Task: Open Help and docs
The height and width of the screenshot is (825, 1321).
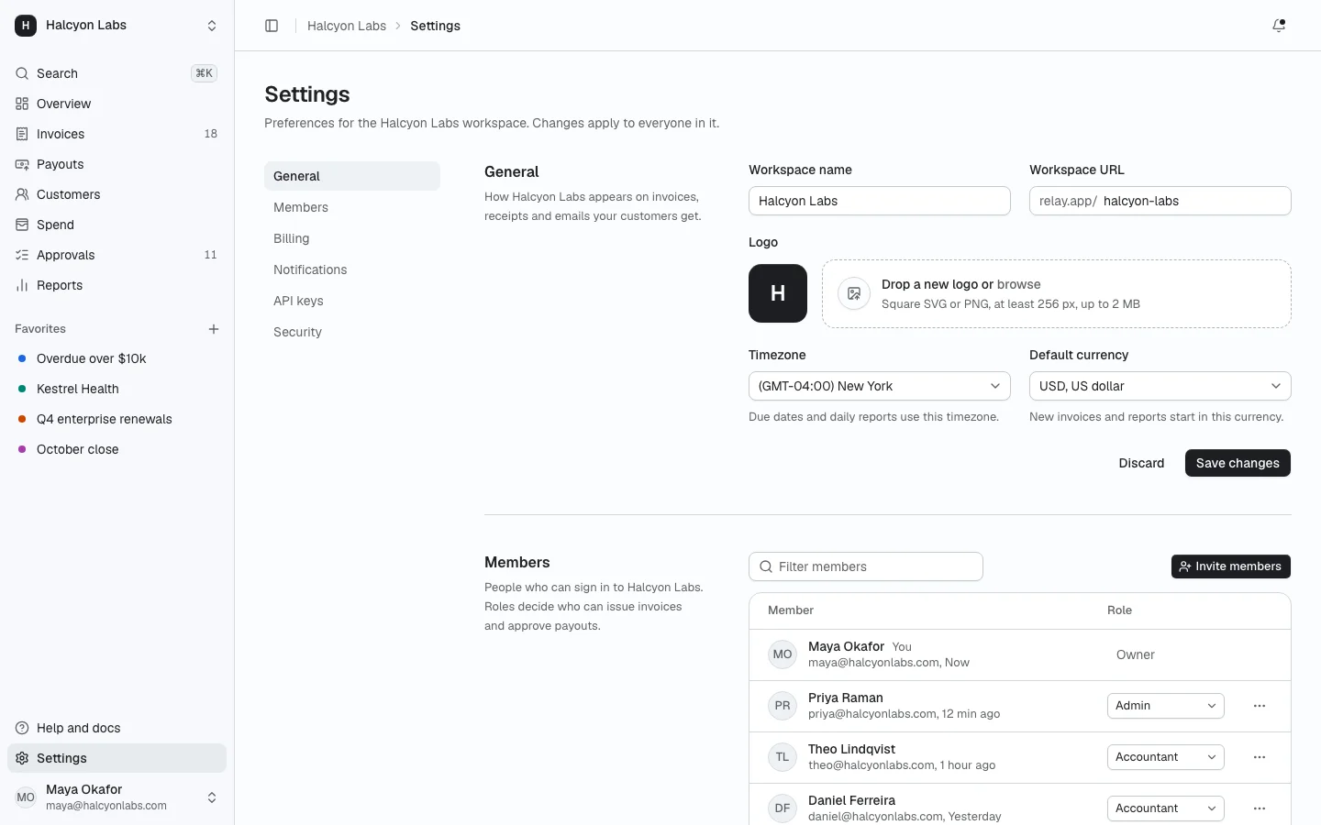Action: [117, 728]
